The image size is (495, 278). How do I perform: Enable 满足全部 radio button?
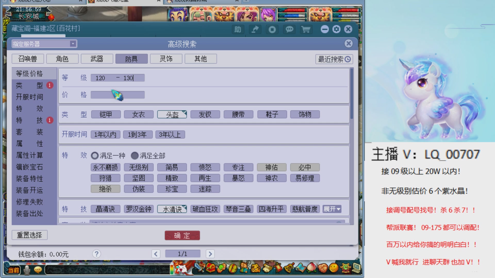(x=135, y=155)
